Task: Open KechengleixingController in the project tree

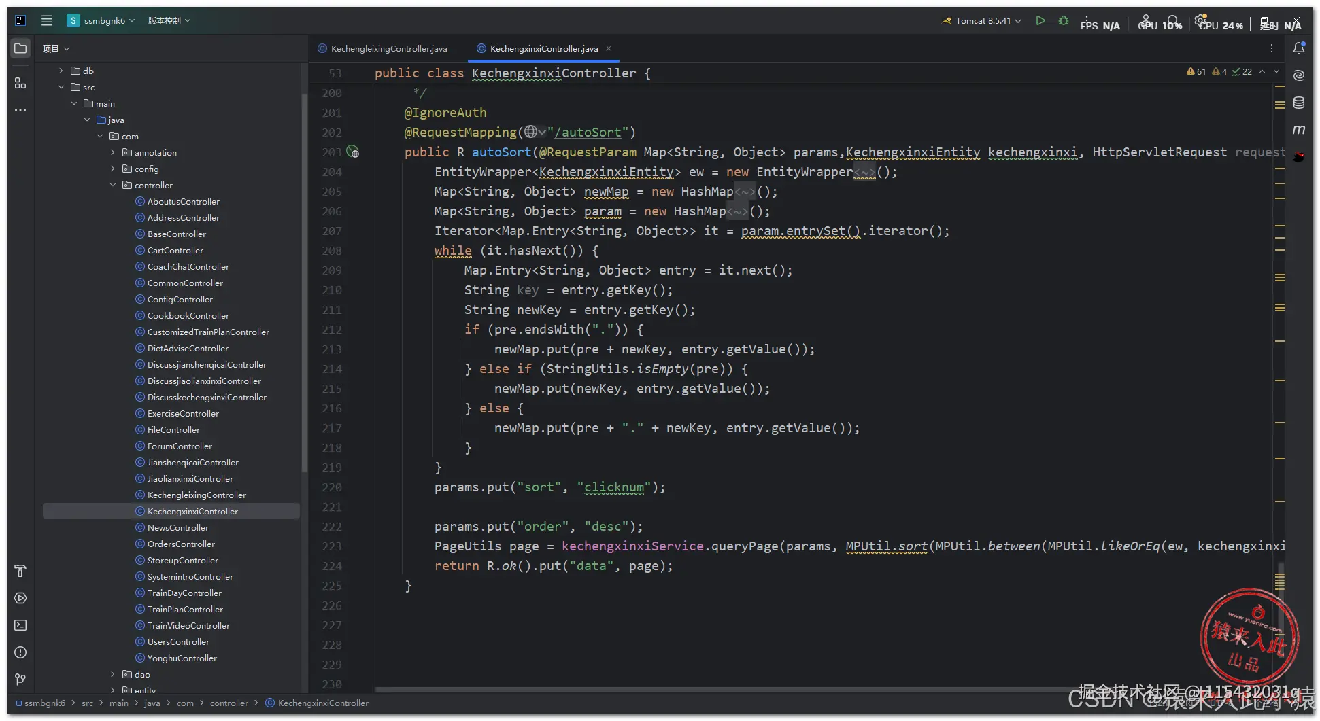Action: tap(197, 495)
